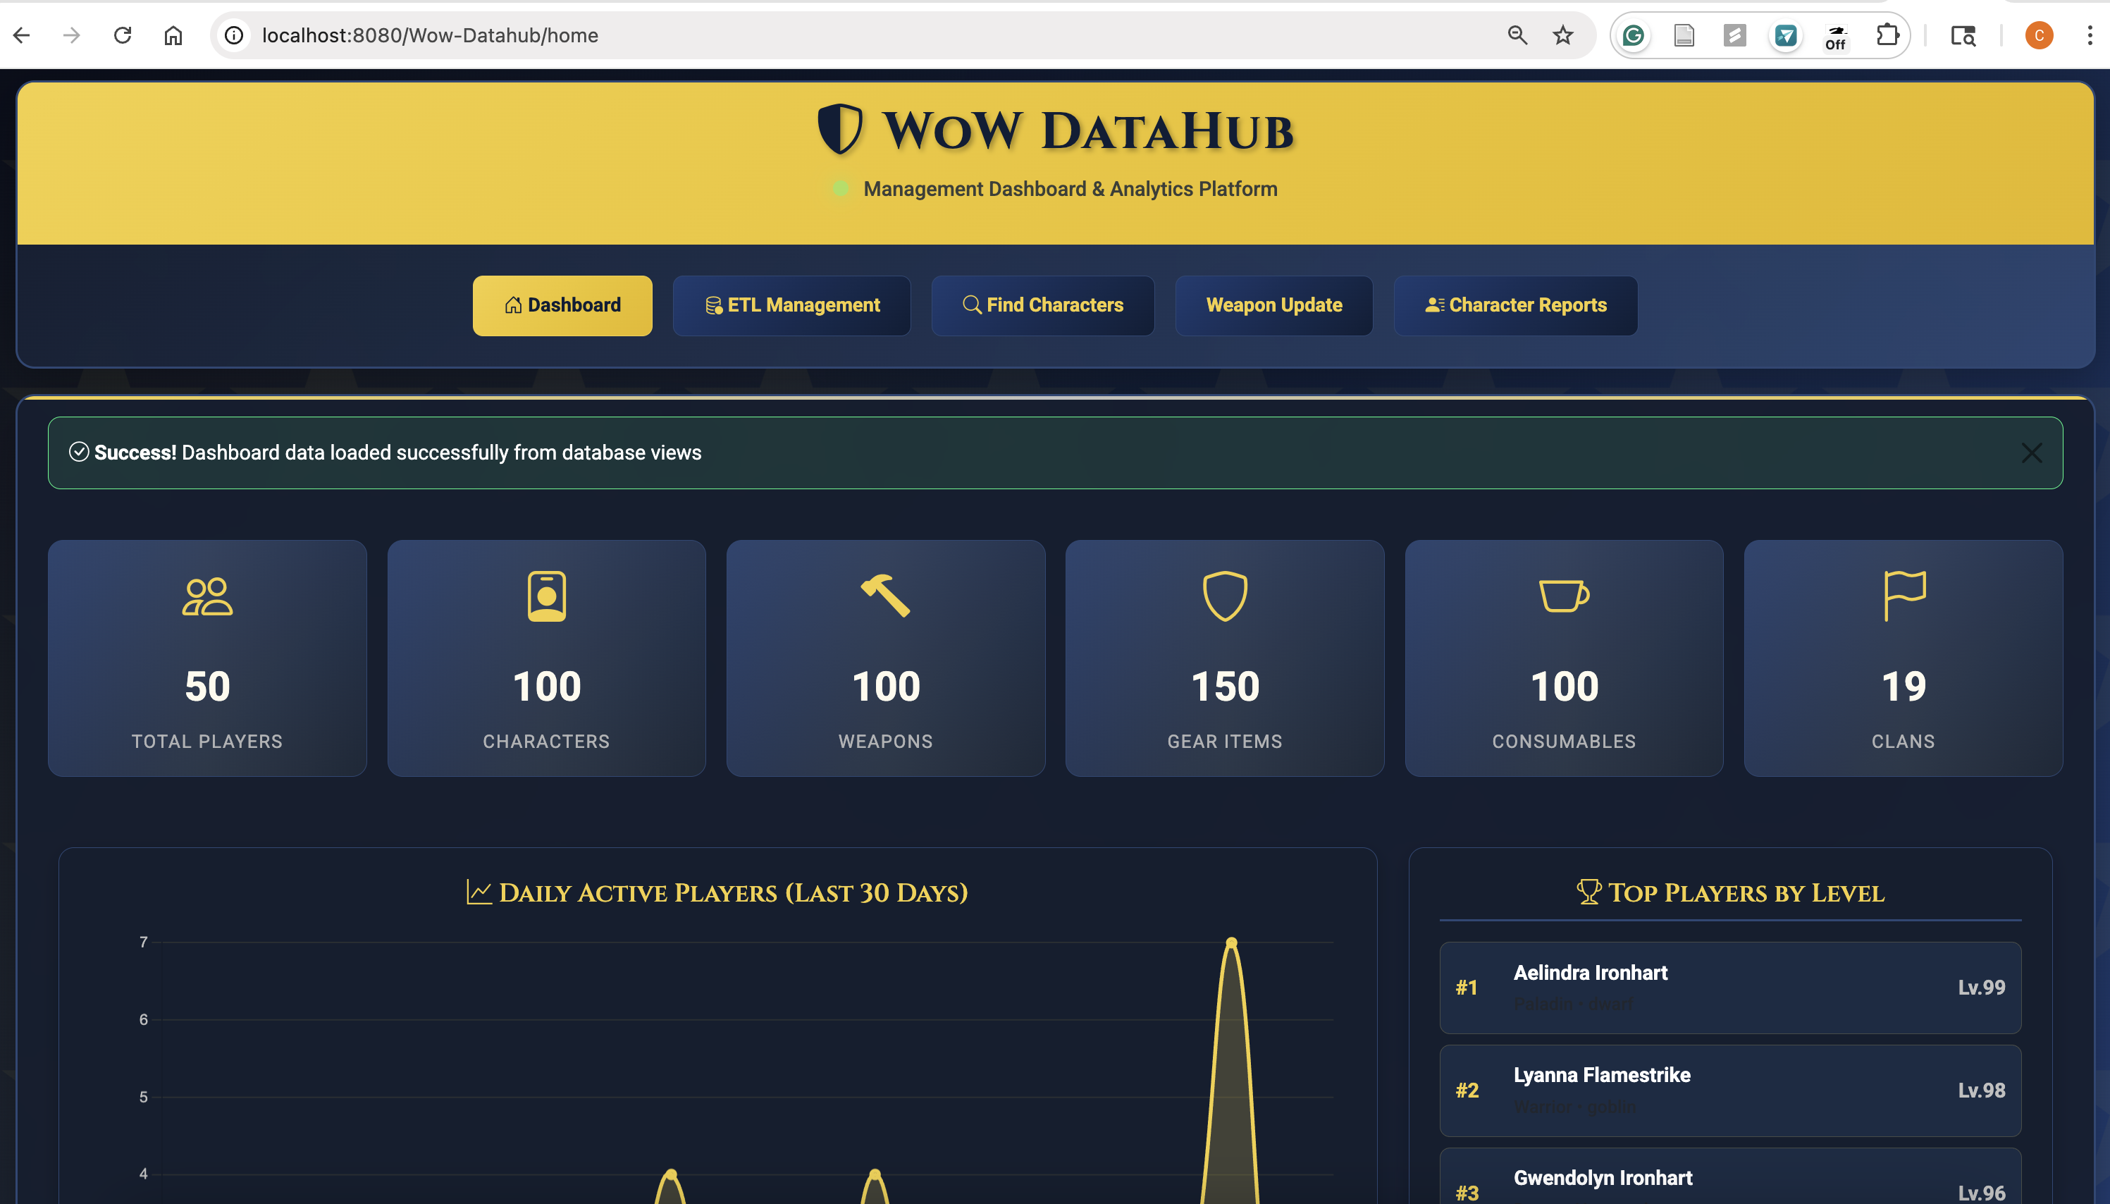2110x1204 pixels.
Task: Click the 19 Clans value
Action: tap(1904, 687)
